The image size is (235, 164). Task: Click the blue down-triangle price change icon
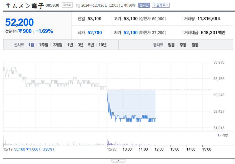(x=20, y=31)
